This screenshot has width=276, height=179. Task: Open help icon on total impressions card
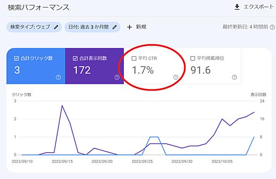117,77
